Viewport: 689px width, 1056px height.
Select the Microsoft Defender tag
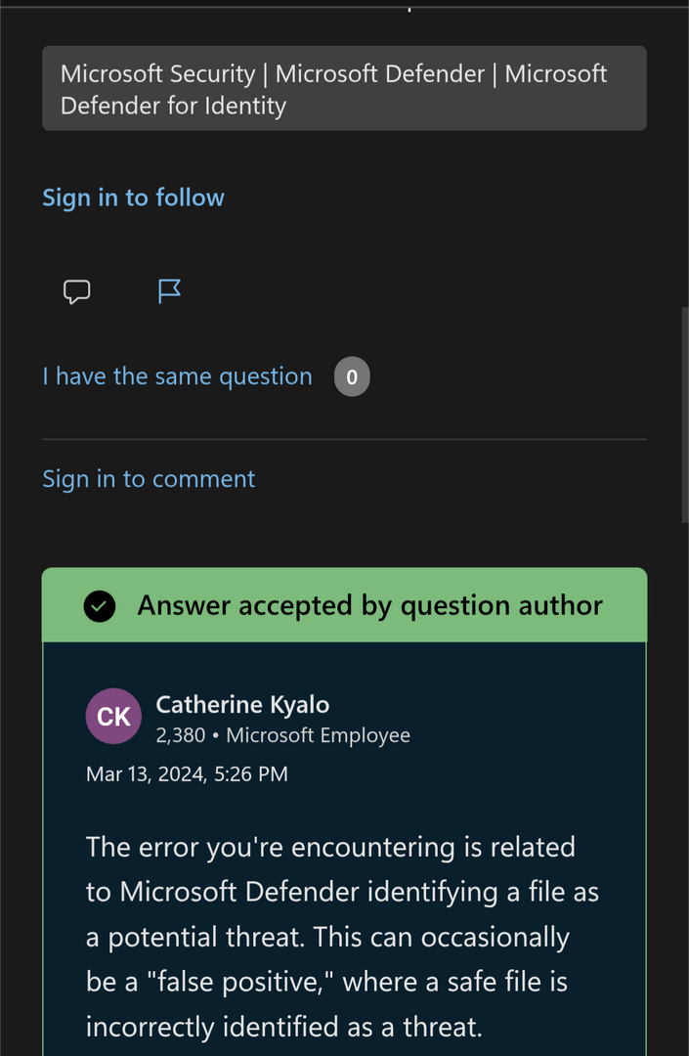(380, 74)
